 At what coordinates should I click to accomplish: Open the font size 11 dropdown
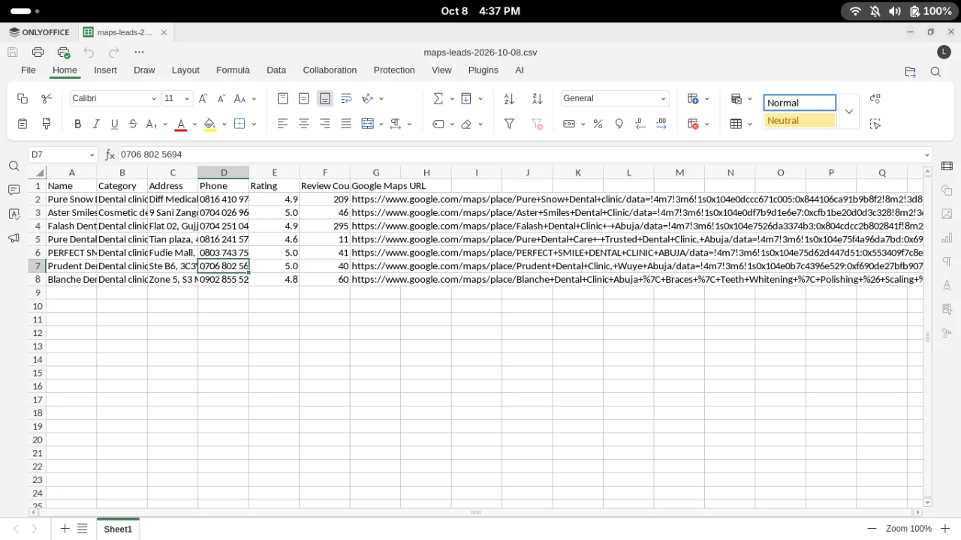187,98
